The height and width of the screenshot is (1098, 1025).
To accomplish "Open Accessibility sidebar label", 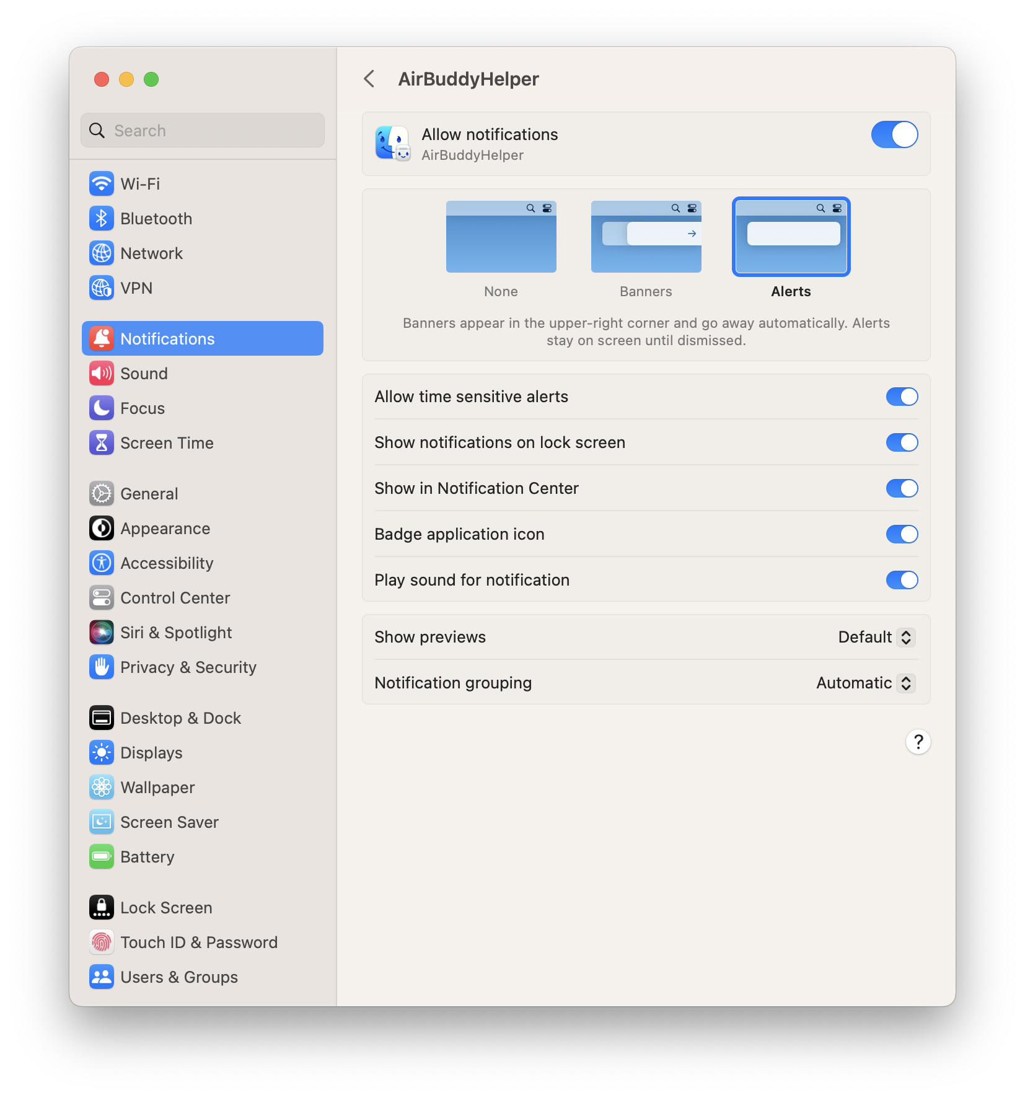I will (167, 563).
